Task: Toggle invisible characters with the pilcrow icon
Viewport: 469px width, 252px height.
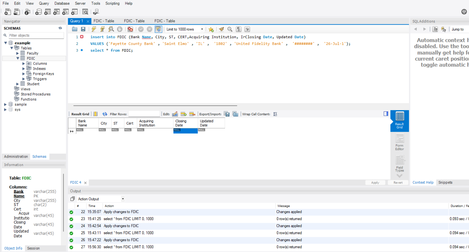Action: point(238,29)
